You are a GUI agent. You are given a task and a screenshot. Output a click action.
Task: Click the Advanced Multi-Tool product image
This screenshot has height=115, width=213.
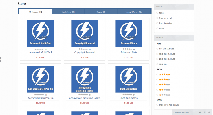40,34
